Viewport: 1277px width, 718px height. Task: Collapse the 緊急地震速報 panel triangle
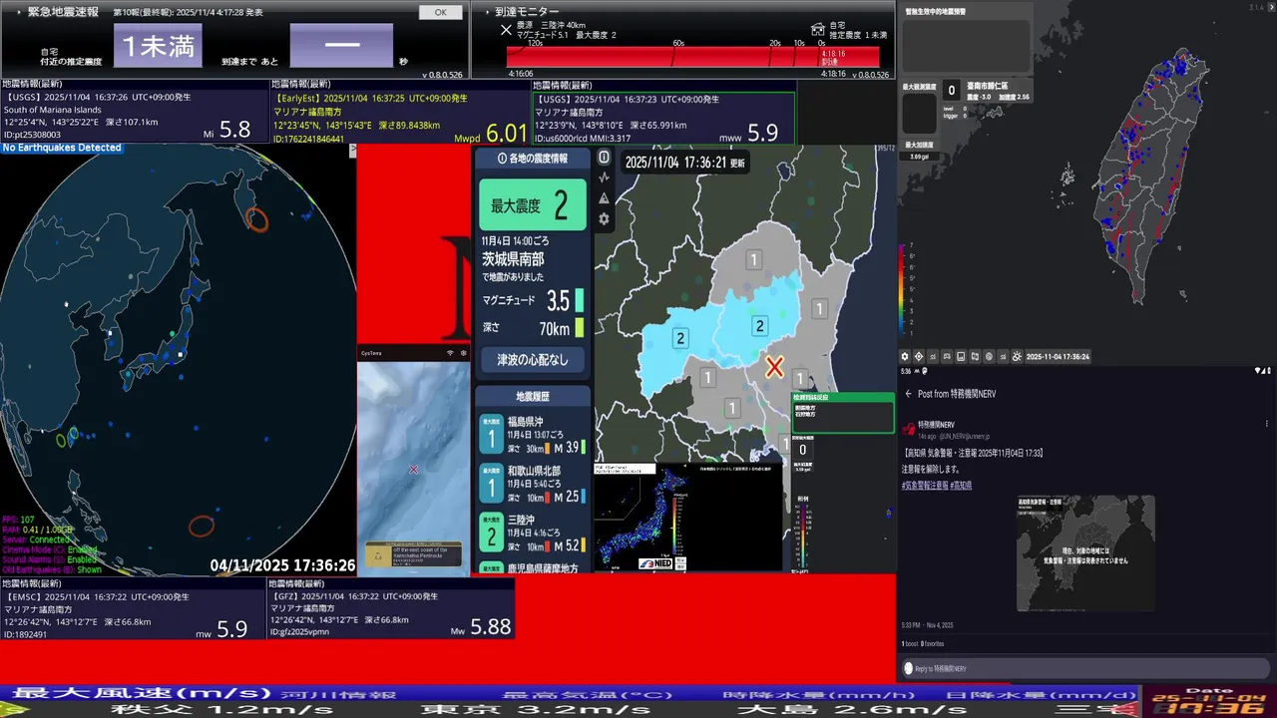pos(17,13)
